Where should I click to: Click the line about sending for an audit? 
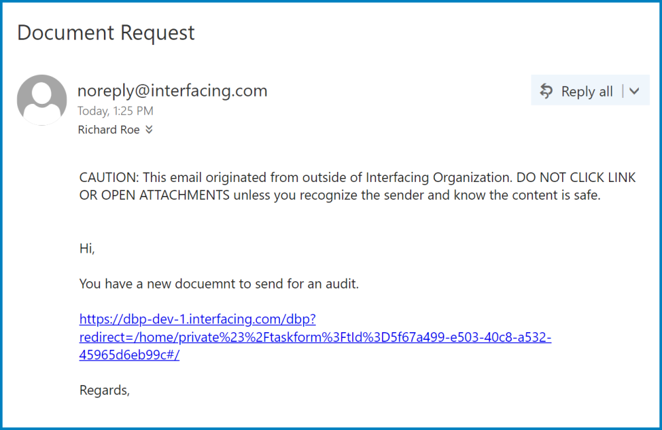pos(218,284)
